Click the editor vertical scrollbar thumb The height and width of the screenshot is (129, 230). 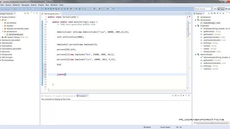tap(188, 29)
